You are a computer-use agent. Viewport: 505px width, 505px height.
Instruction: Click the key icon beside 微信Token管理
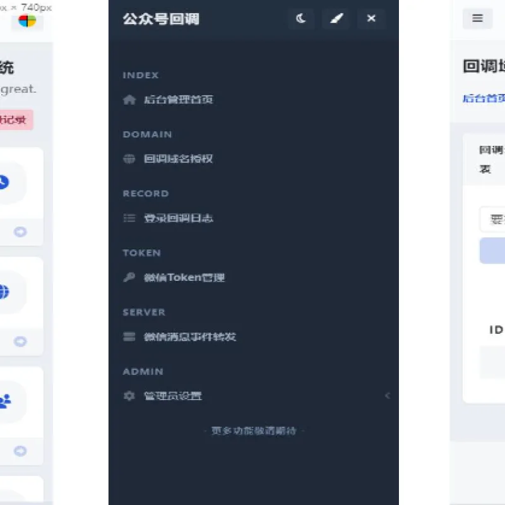coord(129,277)
